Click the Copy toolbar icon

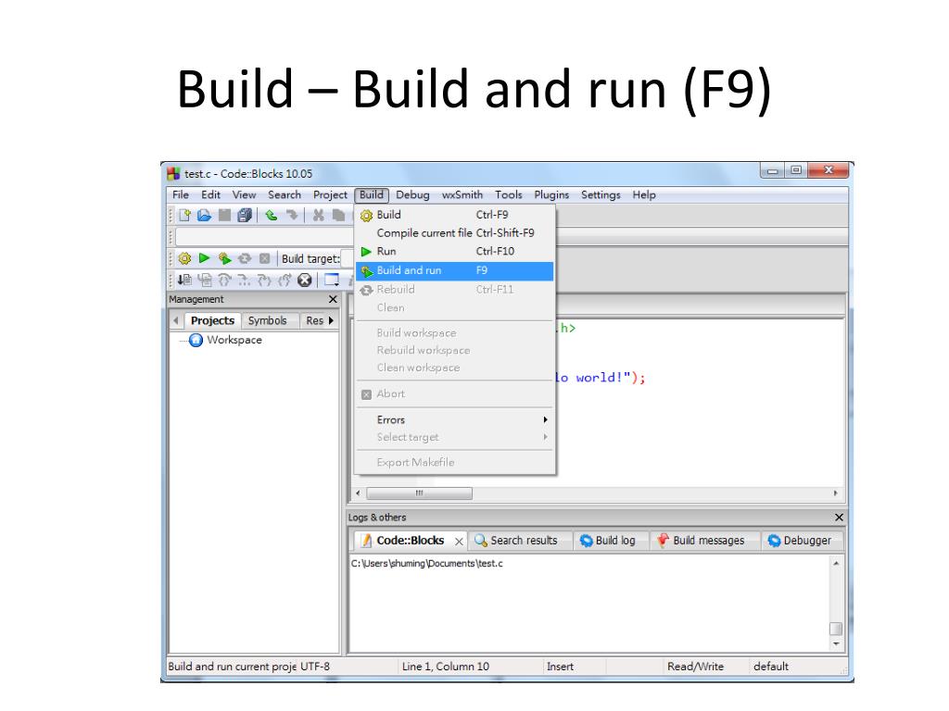pyautogui.click(x=338, y=215)
